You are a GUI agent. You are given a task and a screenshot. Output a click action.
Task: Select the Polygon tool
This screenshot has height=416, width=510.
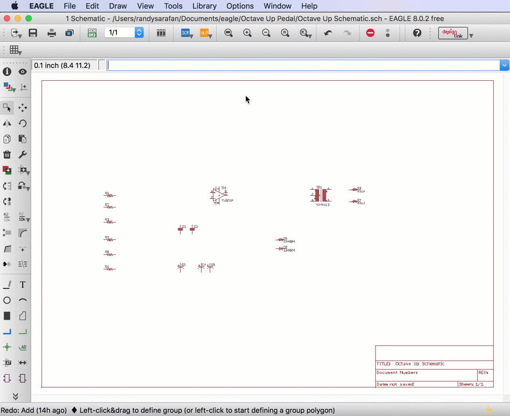tap(23, 316)
